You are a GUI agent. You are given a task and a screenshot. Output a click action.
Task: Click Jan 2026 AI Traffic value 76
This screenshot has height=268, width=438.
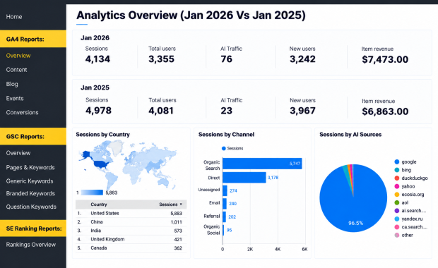(227, 59)
